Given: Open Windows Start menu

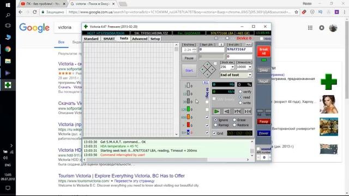Looking at the screenshot, I should click(x=8, y=5).
